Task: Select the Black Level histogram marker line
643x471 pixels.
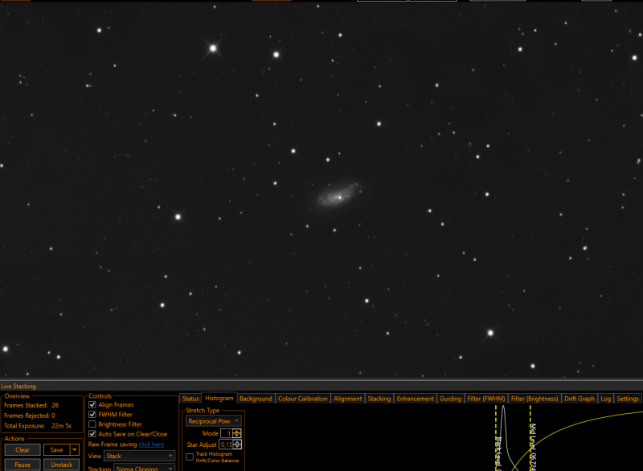Action: 496,438
